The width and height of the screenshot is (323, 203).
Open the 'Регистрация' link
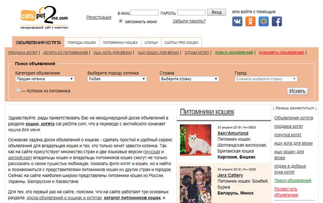pos(99,17)
